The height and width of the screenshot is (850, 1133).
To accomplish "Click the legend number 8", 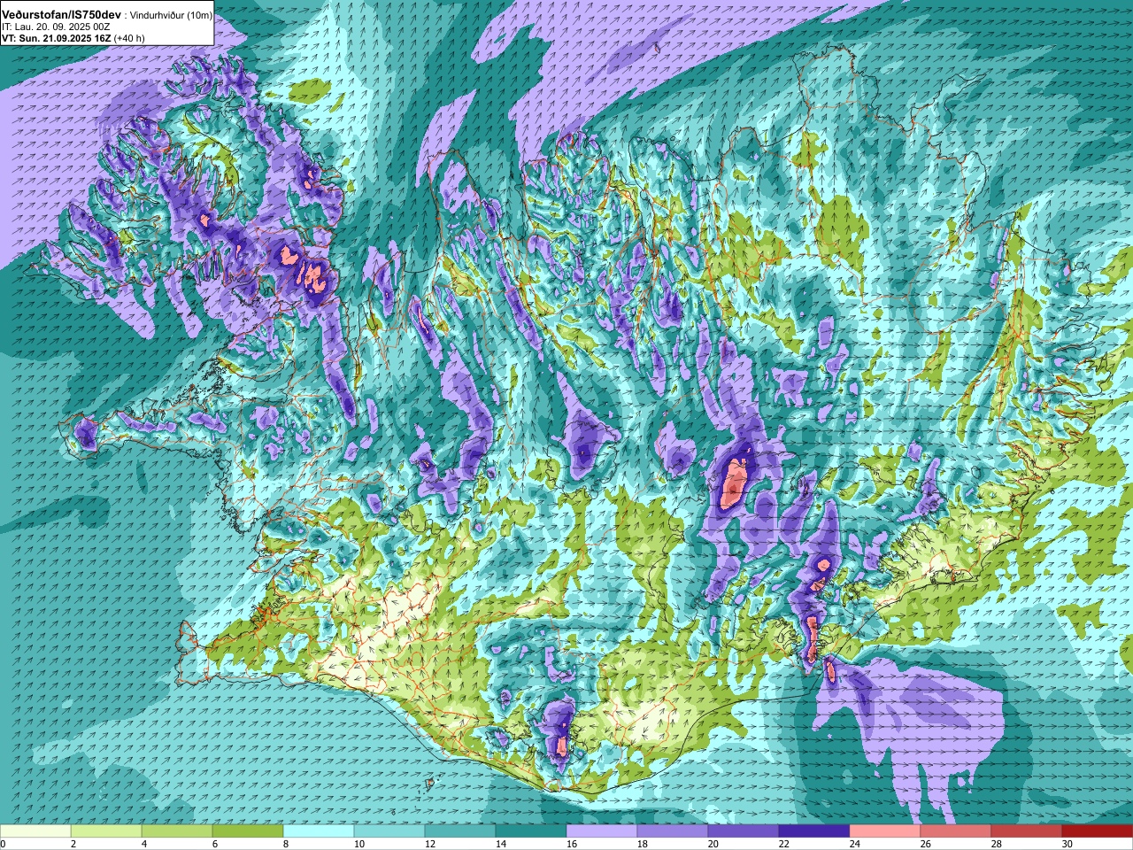I will coord(286,844).
